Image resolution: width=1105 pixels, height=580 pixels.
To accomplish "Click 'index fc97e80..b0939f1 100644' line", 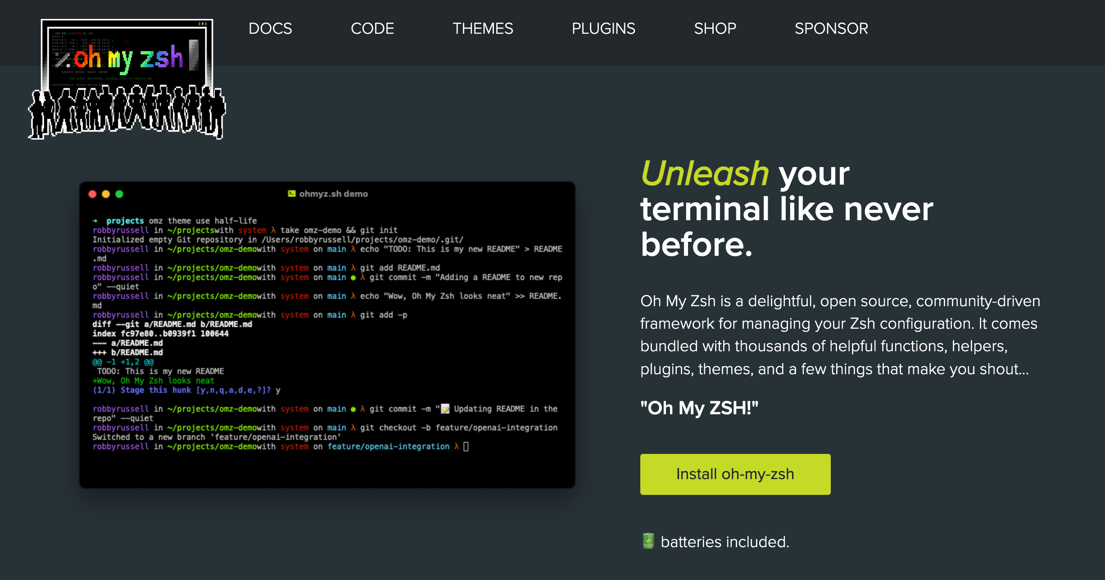I will [160, 334].
